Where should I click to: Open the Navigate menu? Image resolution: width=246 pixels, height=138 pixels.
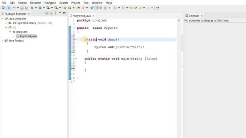[50, 3]
